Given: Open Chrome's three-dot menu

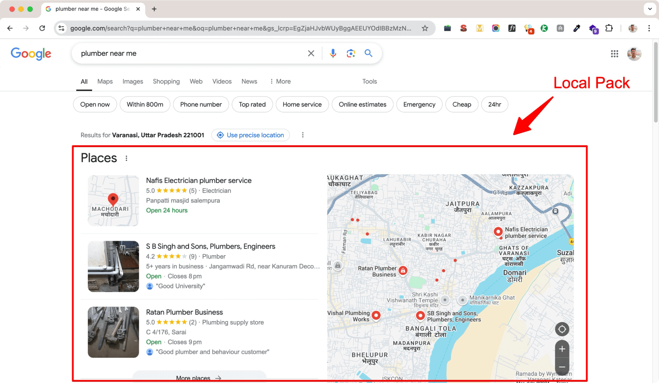Looking at the screenshot, I should 649,28.
